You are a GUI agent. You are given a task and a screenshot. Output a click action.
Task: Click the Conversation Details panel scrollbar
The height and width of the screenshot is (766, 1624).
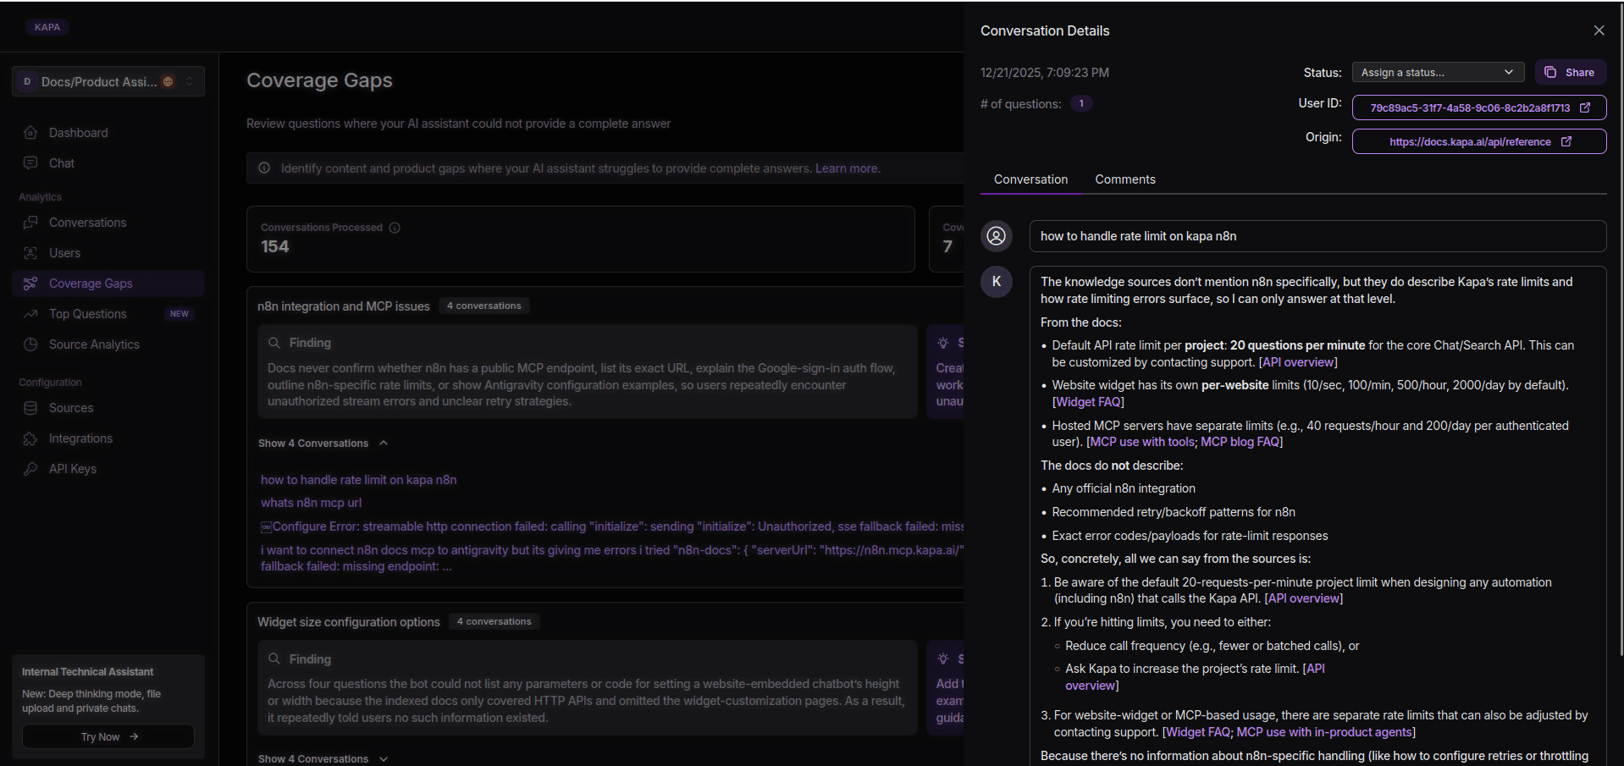pos(1621,330)
